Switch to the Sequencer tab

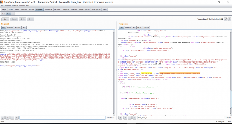(48, 9)
